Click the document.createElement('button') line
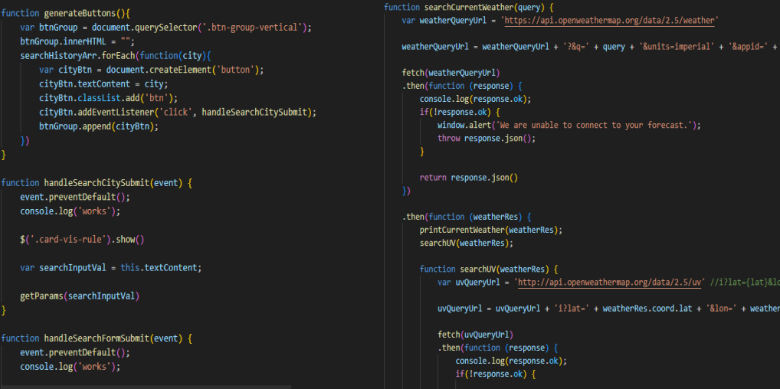This screenshot has height=389, width=780. click(151, 70)
